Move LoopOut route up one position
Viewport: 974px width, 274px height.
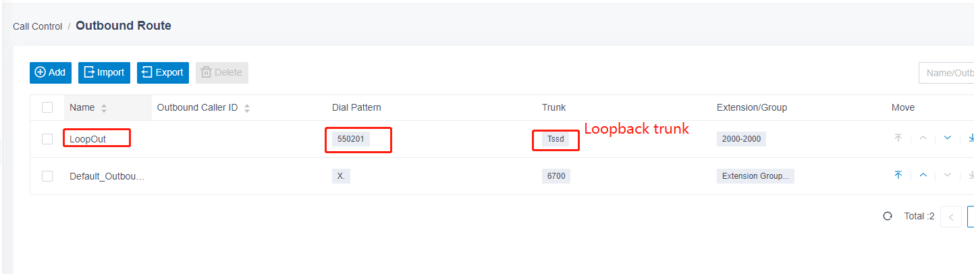point(923,138)
